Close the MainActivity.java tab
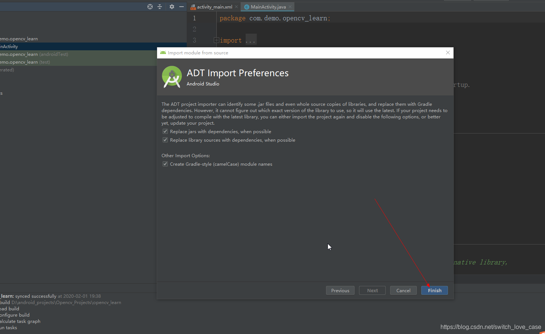The height and width of the screenshot is (334, 545). 290,7
